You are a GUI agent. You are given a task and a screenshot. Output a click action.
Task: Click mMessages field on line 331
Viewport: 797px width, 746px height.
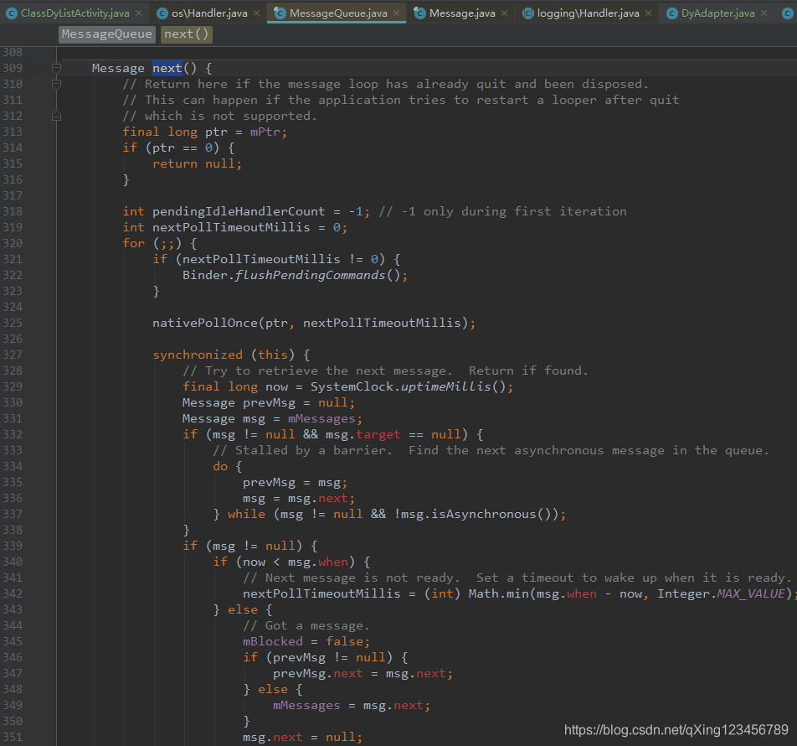coord(321,419)
